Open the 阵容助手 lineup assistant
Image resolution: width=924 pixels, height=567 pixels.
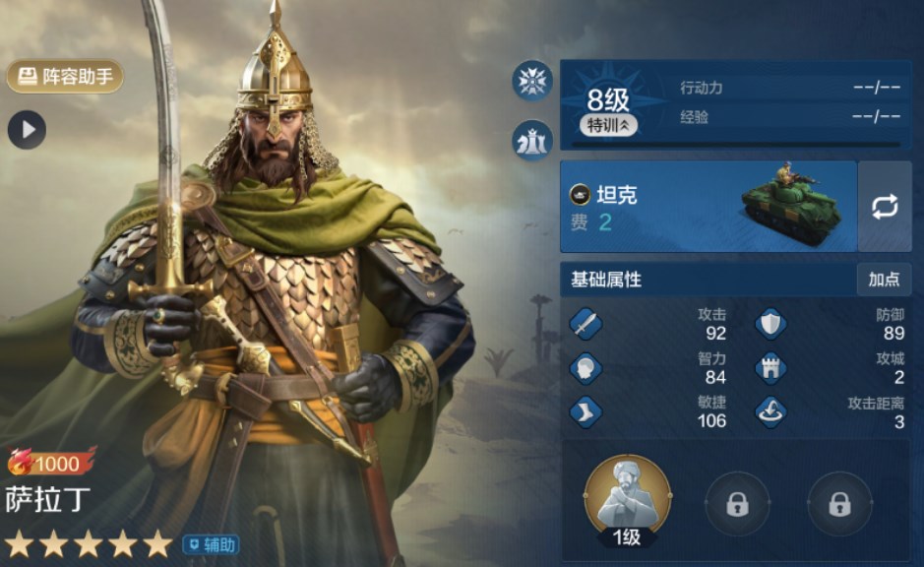coord(65,77)
